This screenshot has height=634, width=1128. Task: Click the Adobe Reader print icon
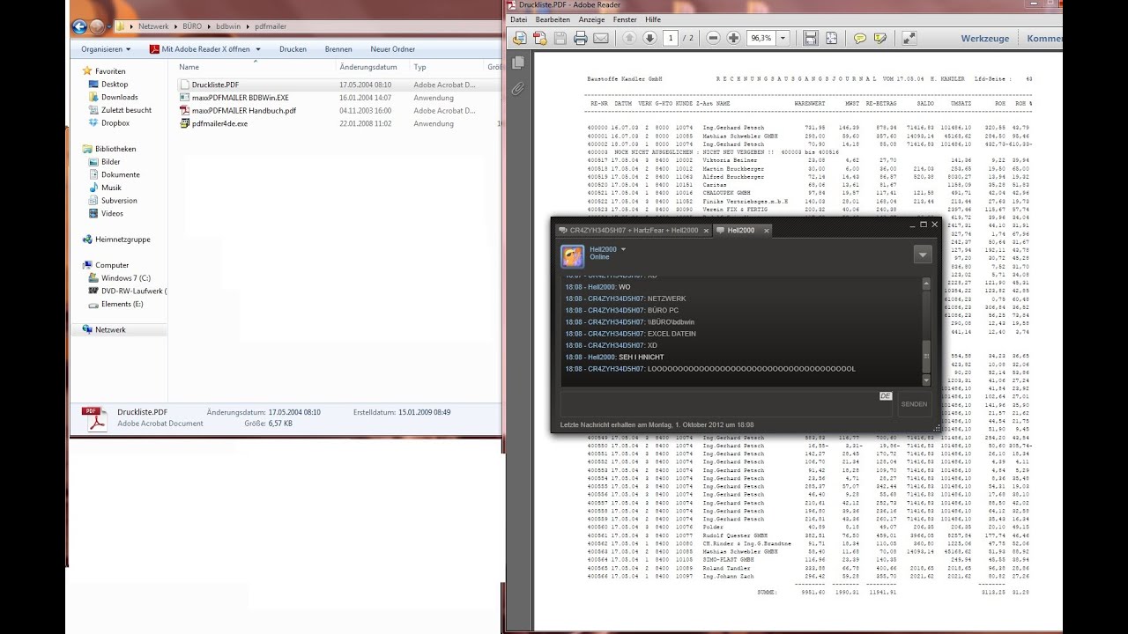coord(581,38)
